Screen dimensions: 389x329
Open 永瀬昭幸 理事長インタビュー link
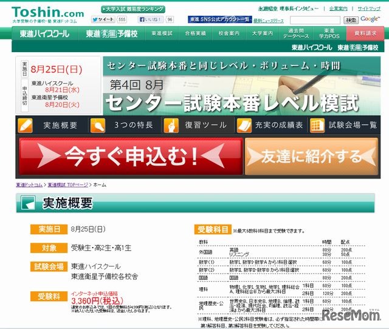click(x=288, y=8)
